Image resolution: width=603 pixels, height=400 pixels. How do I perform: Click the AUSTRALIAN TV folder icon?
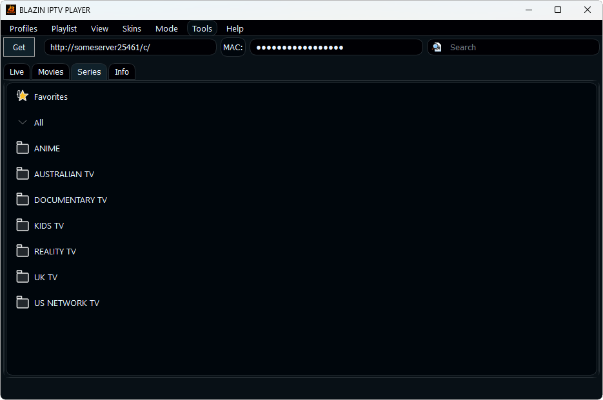[23, 174]
